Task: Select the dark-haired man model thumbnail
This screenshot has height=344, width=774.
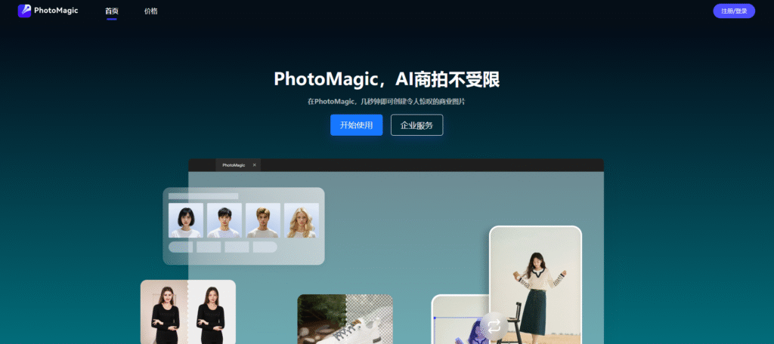Action: click(x=224, y=220)
